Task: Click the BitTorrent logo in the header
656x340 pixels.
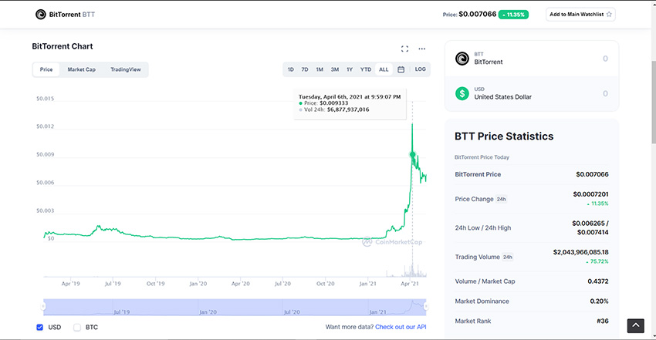Action: pyautogui.click(x=41, y=15)
